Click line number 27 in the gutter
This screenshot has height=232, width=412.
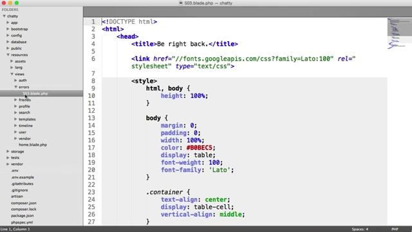91,222
